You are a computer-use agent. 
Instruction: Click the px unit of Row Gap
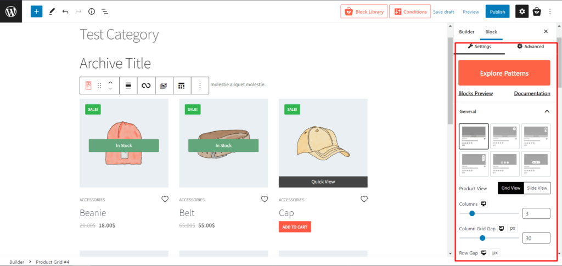[495, 253]
